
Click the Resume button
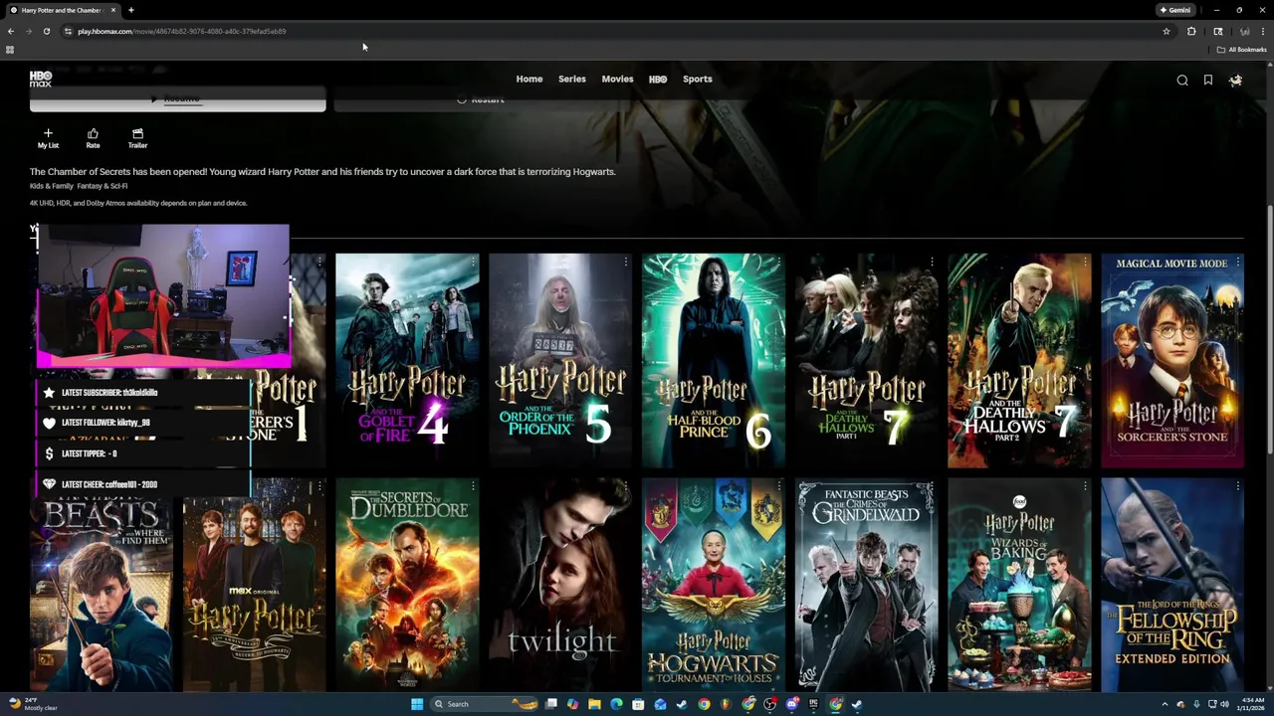tap(177, 99)
